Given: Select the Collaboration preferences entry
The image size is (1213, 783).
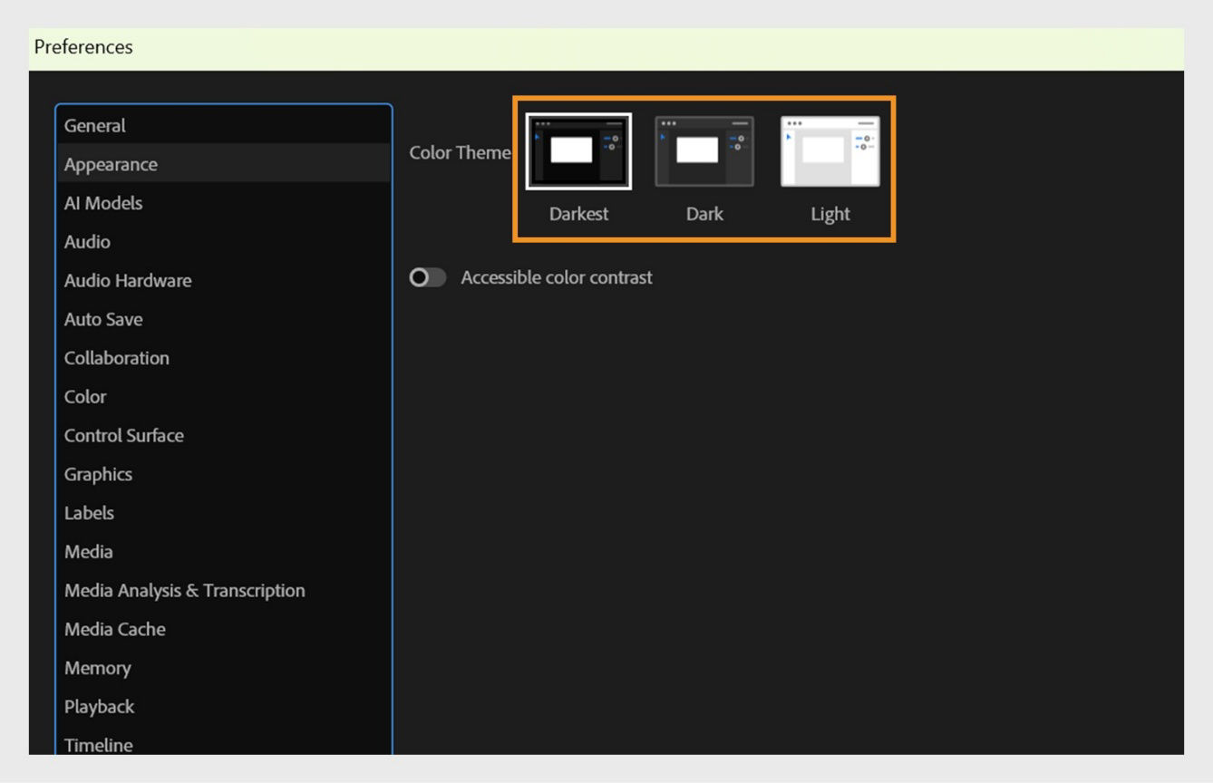Looking at the screenshot, I should click(116, 358).
